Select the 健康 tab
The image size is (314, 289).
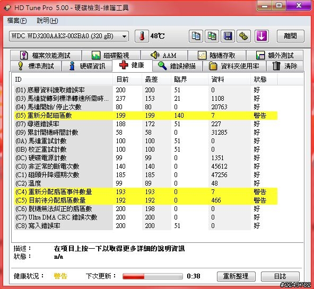click(132, 65)
